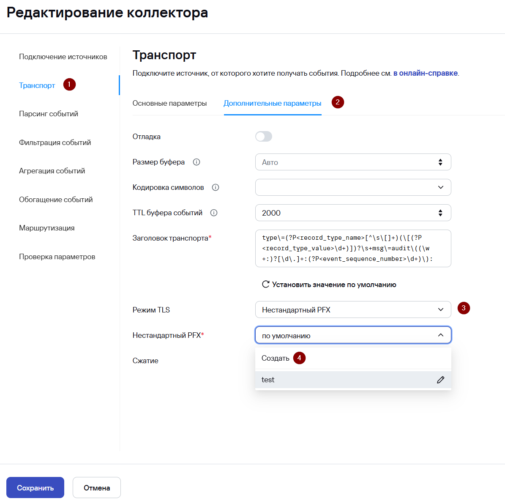Choose Создать in the PFX list
The width and height of the screenshot is (505, 504).
point(276,358)
